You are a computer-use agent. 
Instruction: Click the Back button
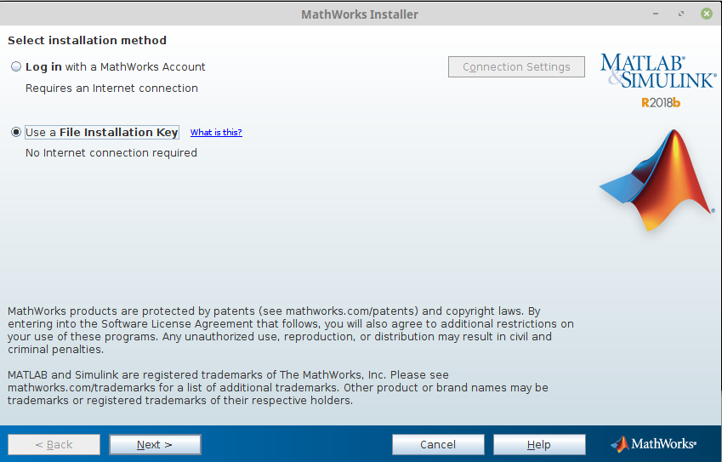point(54,445)
